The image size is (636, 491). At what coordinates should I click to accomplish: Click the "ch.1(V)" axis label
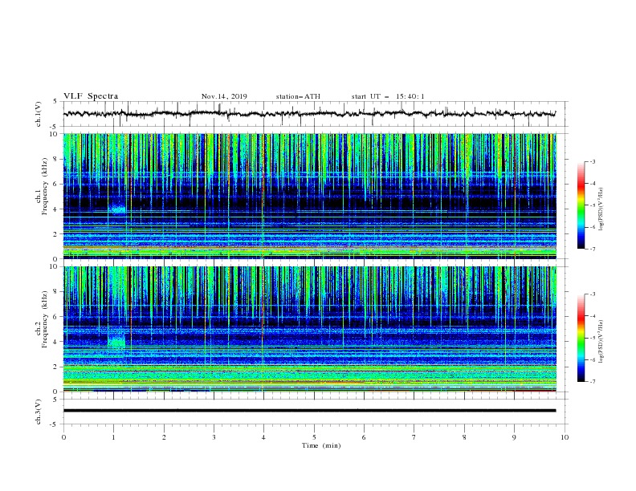(39, 114)
